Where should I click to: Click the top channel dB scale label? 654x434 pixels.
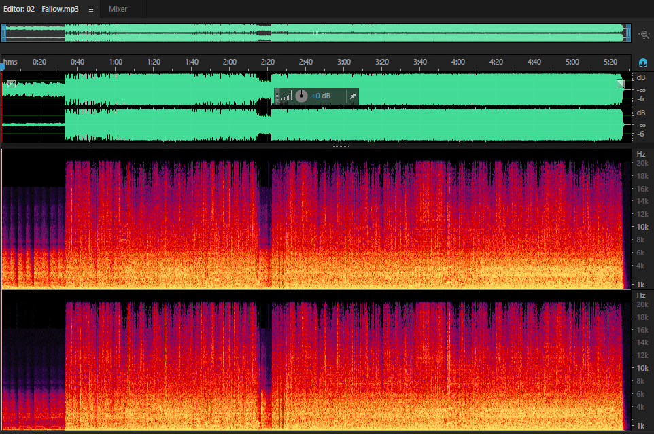point(641,77)
